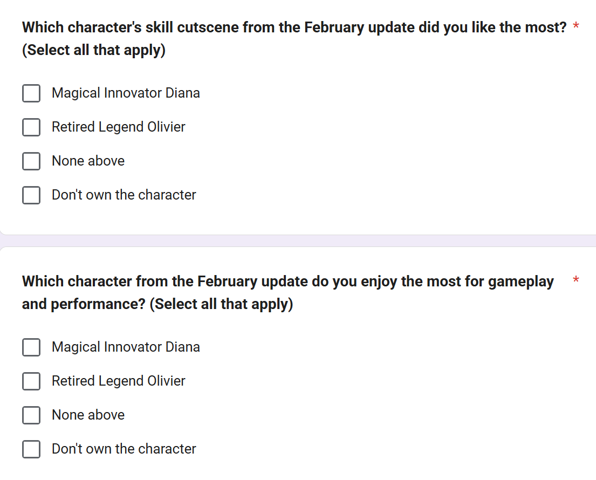Click 'Retired Legend Olivier' label text in cutscene question

[118, 127]
